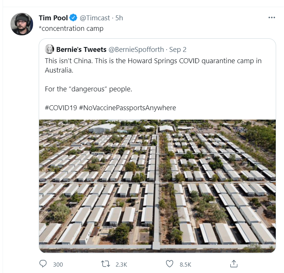Screen dimensions: 284x273
Task: Open the Bernie's Tweets quoted author name
Action: pos(81,49)
